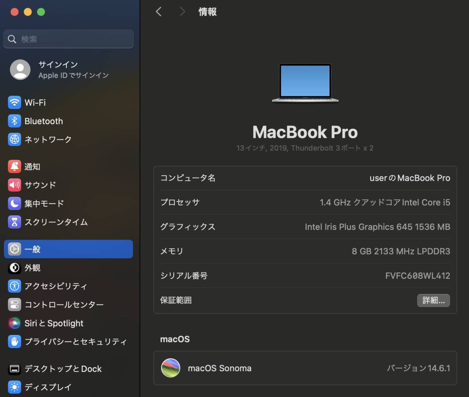Click the ディスプレイ sun icon
The height and width of the screenshot is (397, 469).
tap(14, 387)
